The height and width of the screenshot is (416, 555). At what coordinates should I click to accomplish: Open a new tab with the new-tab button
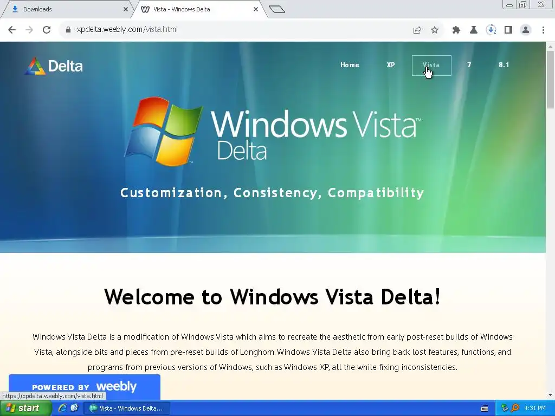click(277, 9)
